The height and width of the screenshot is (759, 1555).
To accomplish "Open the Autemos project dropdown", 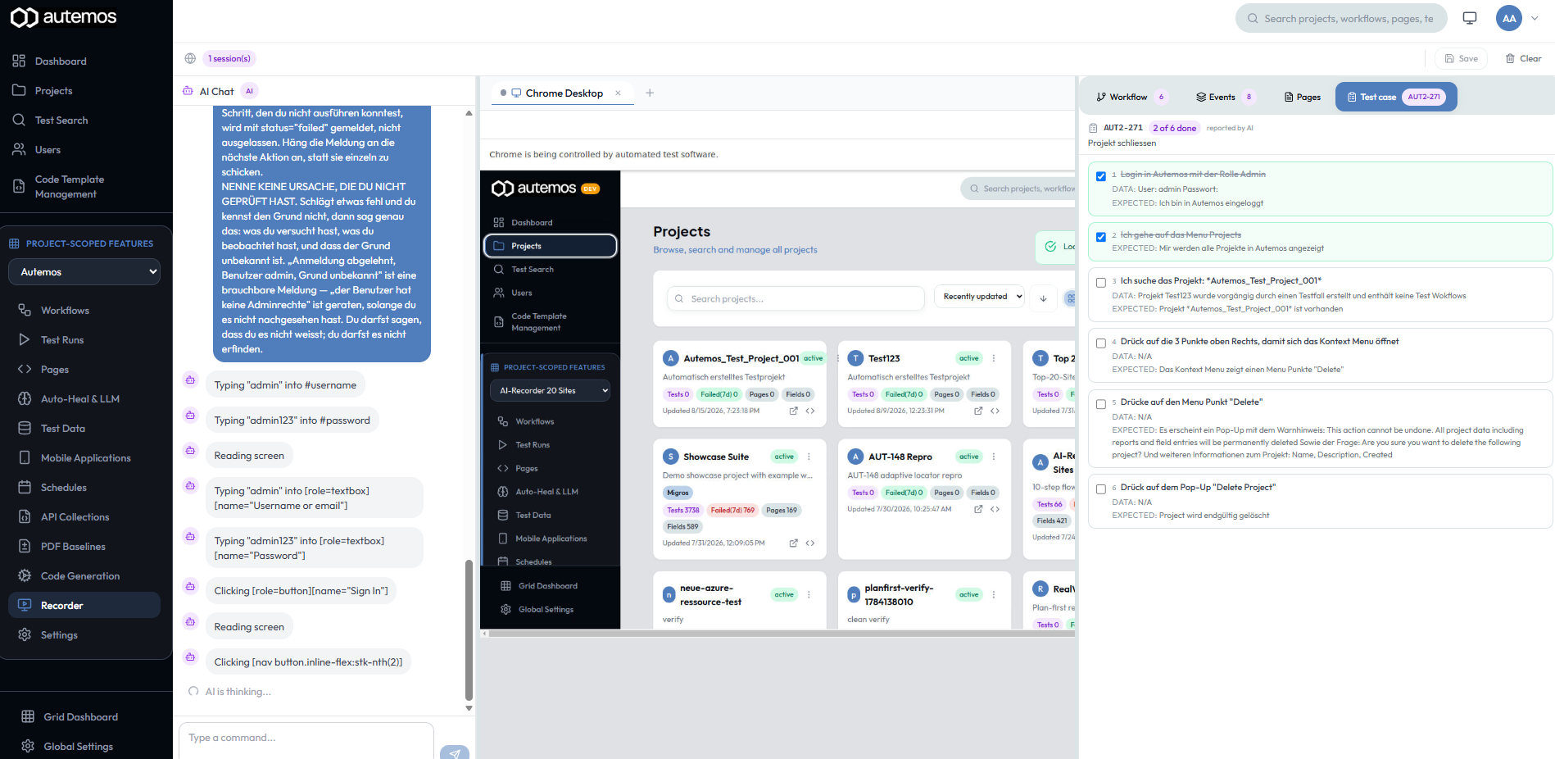I will [x=84, y=272].
